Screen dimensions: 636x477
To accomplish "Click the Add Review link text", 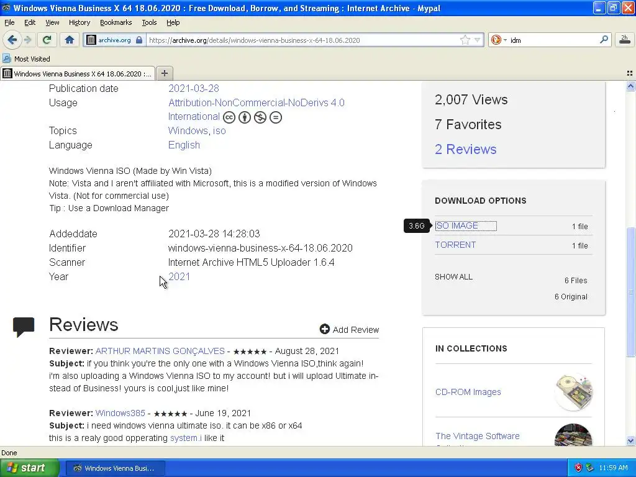I will [x=356, y=330].
